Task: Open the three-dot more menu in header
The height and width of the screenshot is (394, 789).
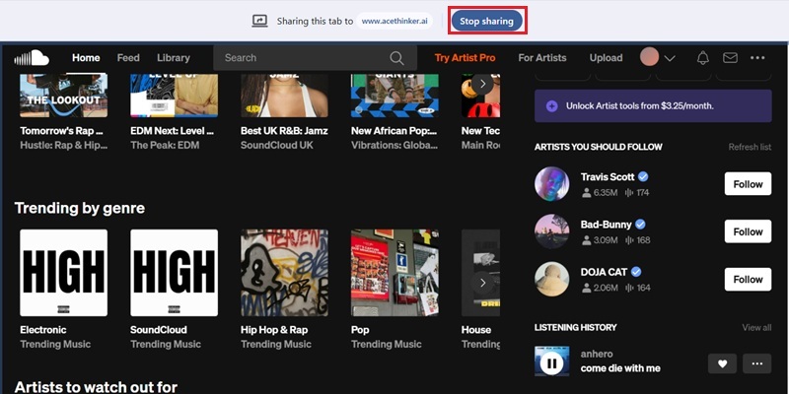Action: pyautogui.click(x=757, y=58)
